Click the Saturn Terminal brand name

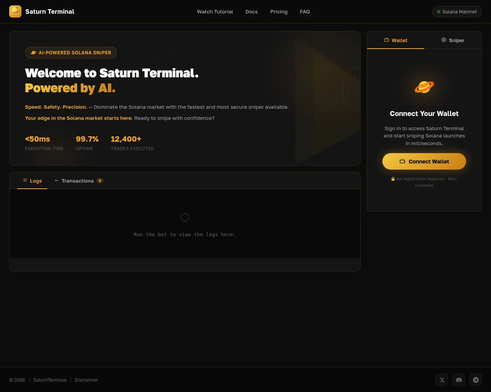[x=50, y=11]
